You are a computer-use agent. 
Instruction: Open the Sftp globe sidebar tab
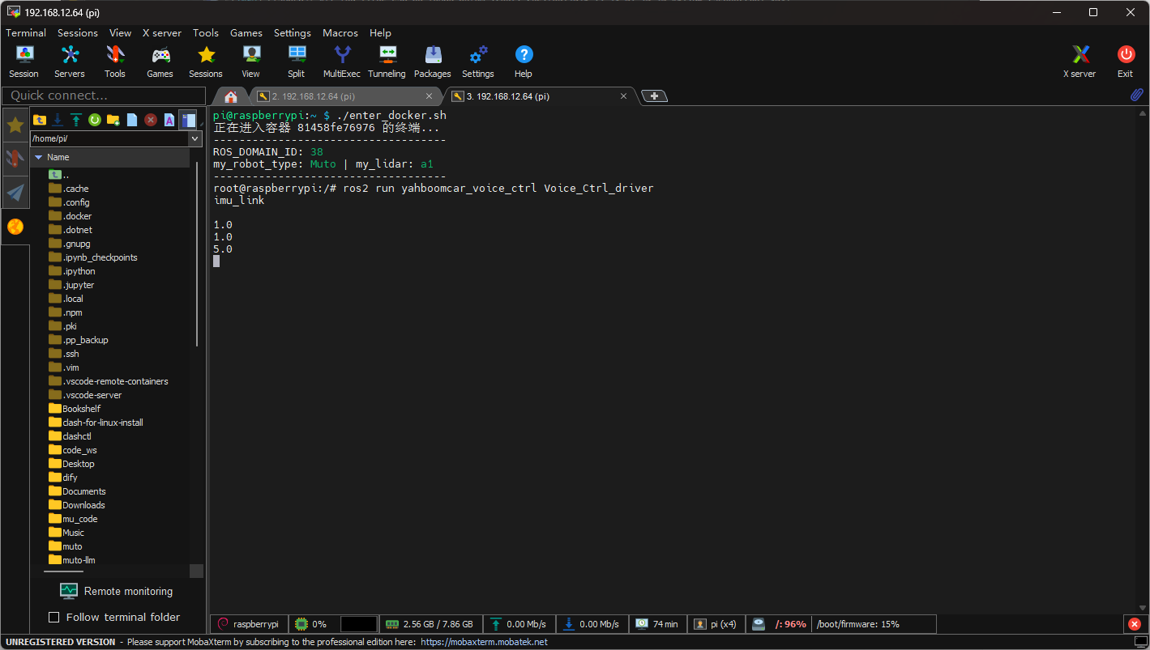click(x=15, y=227)
